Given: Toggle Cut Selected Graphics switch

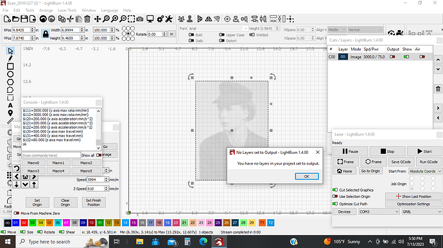Looking at the screenshot, I should click(335, 190).
